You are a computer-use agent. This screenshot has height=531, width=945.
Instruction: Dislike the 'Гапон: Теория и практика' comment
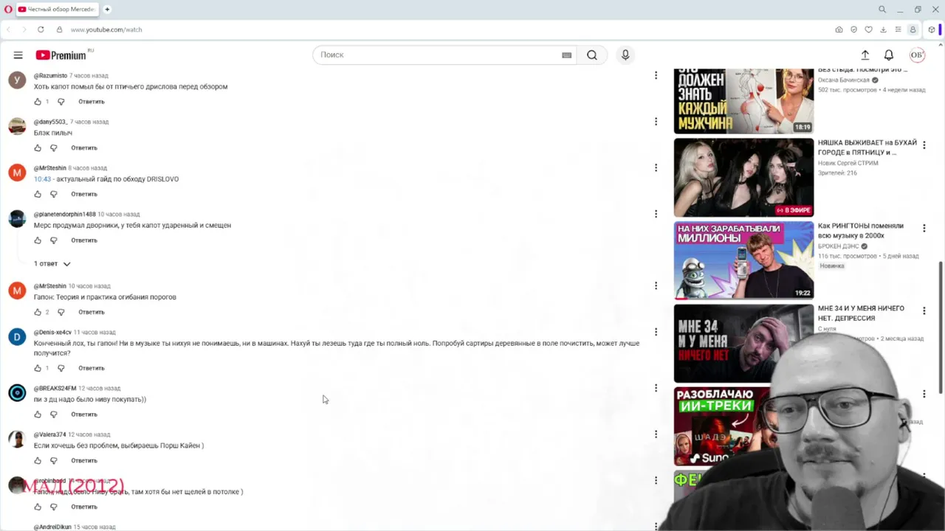point(61,312)
